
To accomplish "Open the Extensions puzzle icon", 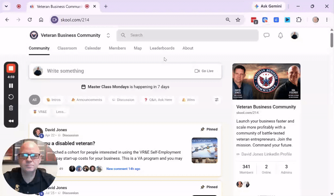I will tap(299, 20).
